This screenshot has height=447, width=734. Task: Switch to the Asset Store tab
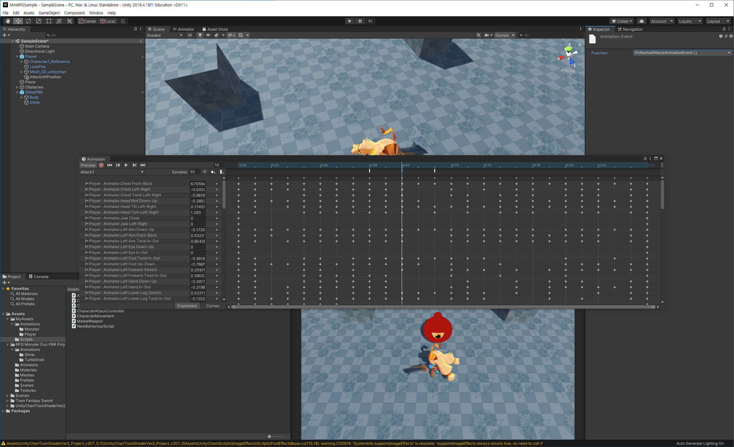(x=215, y=29)
